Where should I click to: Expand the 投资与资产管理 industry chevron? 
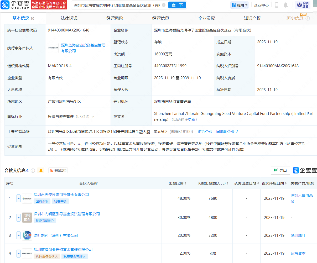coord(93,117)
